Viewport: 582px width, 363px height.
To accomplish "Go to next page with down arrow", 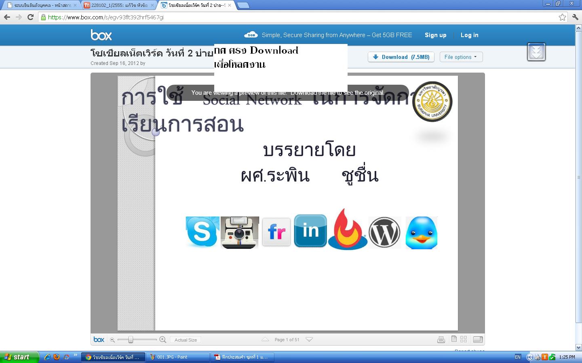I will click(x=309, y=340).
